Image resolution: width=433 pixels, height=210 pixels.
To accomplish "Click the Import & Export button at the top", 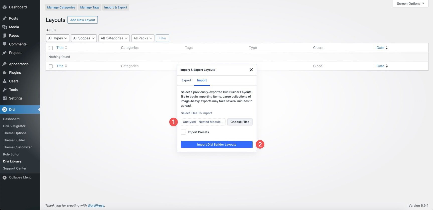I will pos(116,7).
